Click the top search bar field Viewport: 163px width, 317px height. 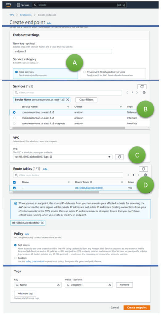pos(79,5)
